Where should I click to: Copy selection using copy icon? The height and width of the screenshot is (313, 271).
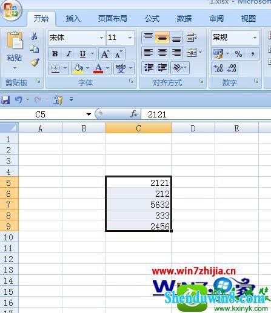(x=34, y=49)
